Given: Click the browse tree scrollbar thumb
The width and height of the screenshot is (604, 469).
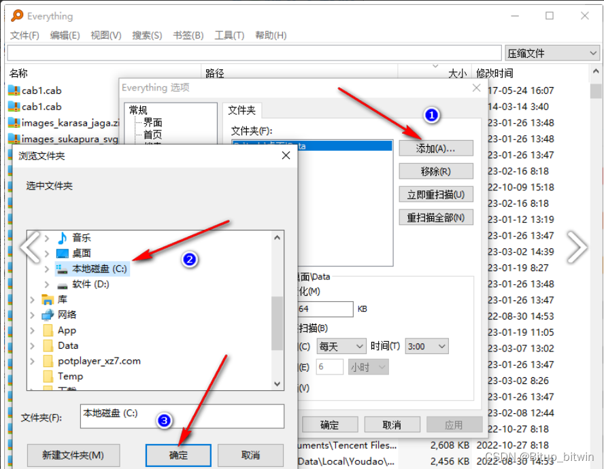Looking at the screenshot, I should [x=277, y=324].
